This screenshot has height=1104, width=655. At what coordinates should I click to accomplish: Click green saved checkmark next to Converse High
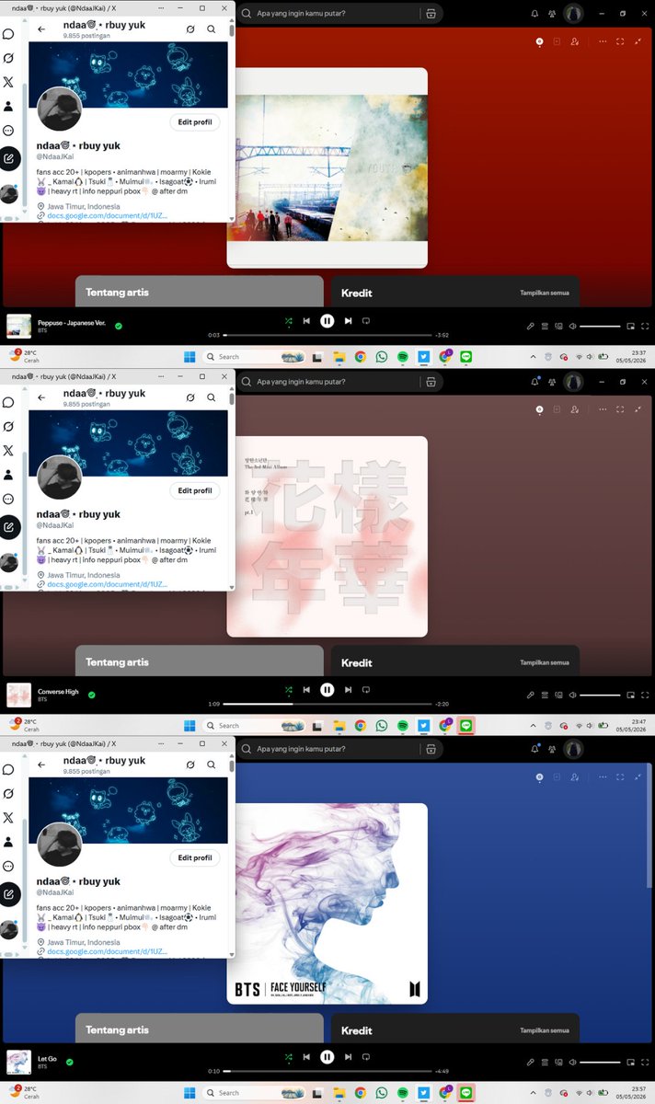pyautogui.click(x=91, y=695)
